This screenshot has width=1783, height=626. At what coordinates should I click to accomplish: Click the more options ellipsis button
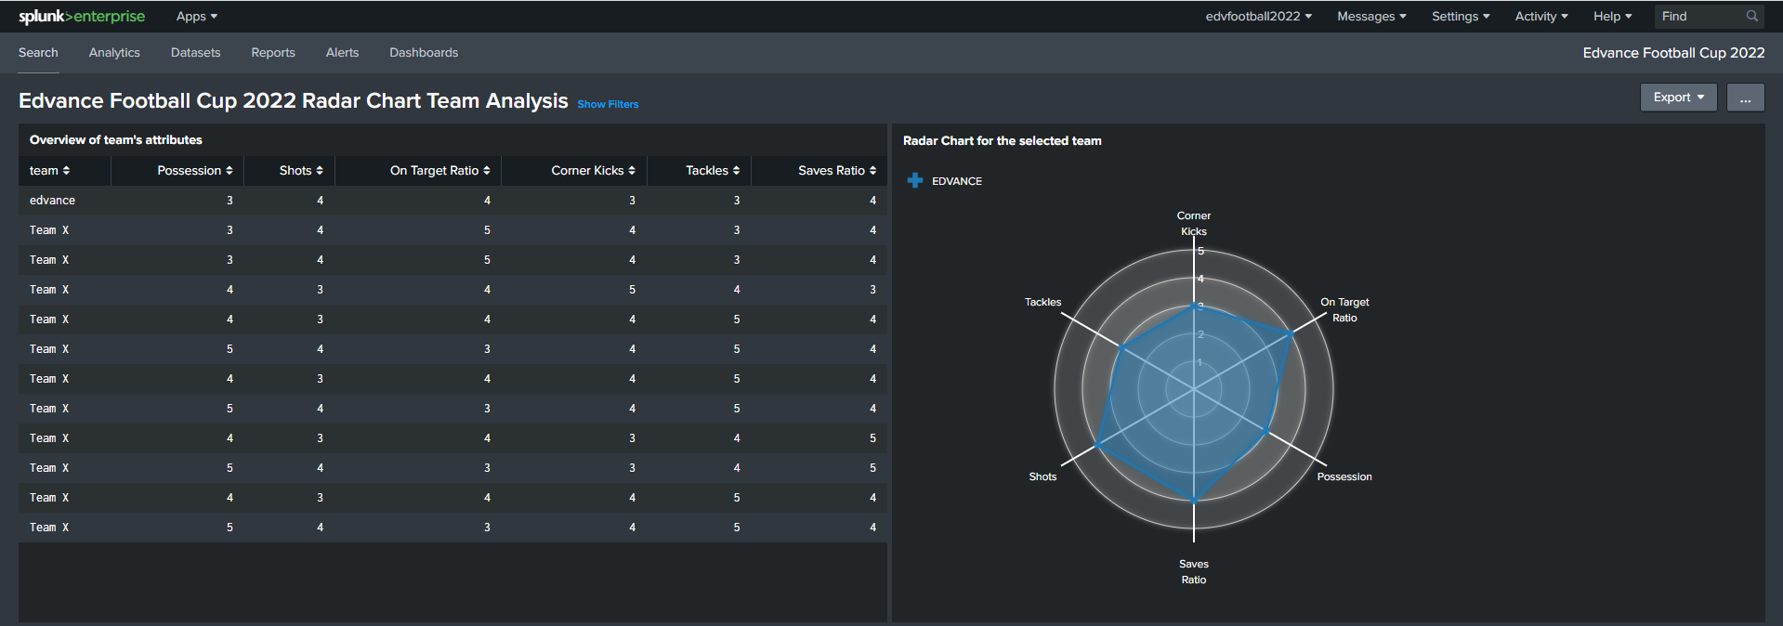click(x=1746, y=98)
